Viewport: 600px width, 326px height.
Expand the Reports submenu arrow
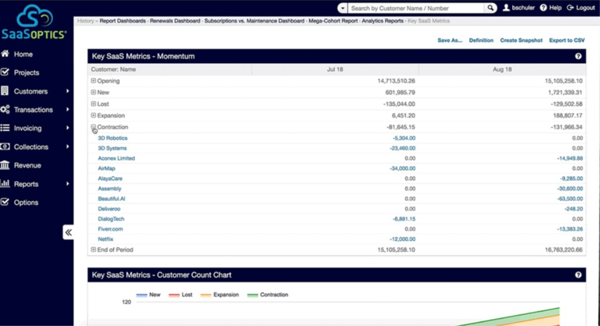click(67, 183)
